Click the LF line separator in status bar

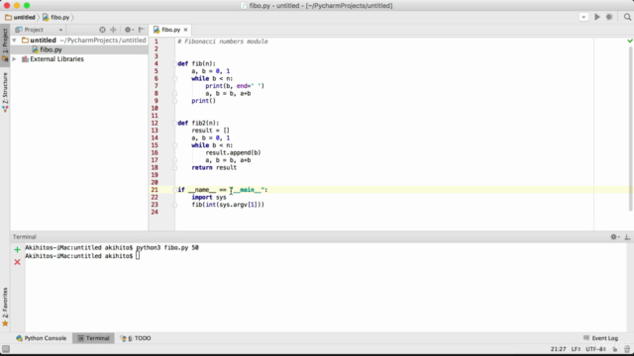point(576,349)
